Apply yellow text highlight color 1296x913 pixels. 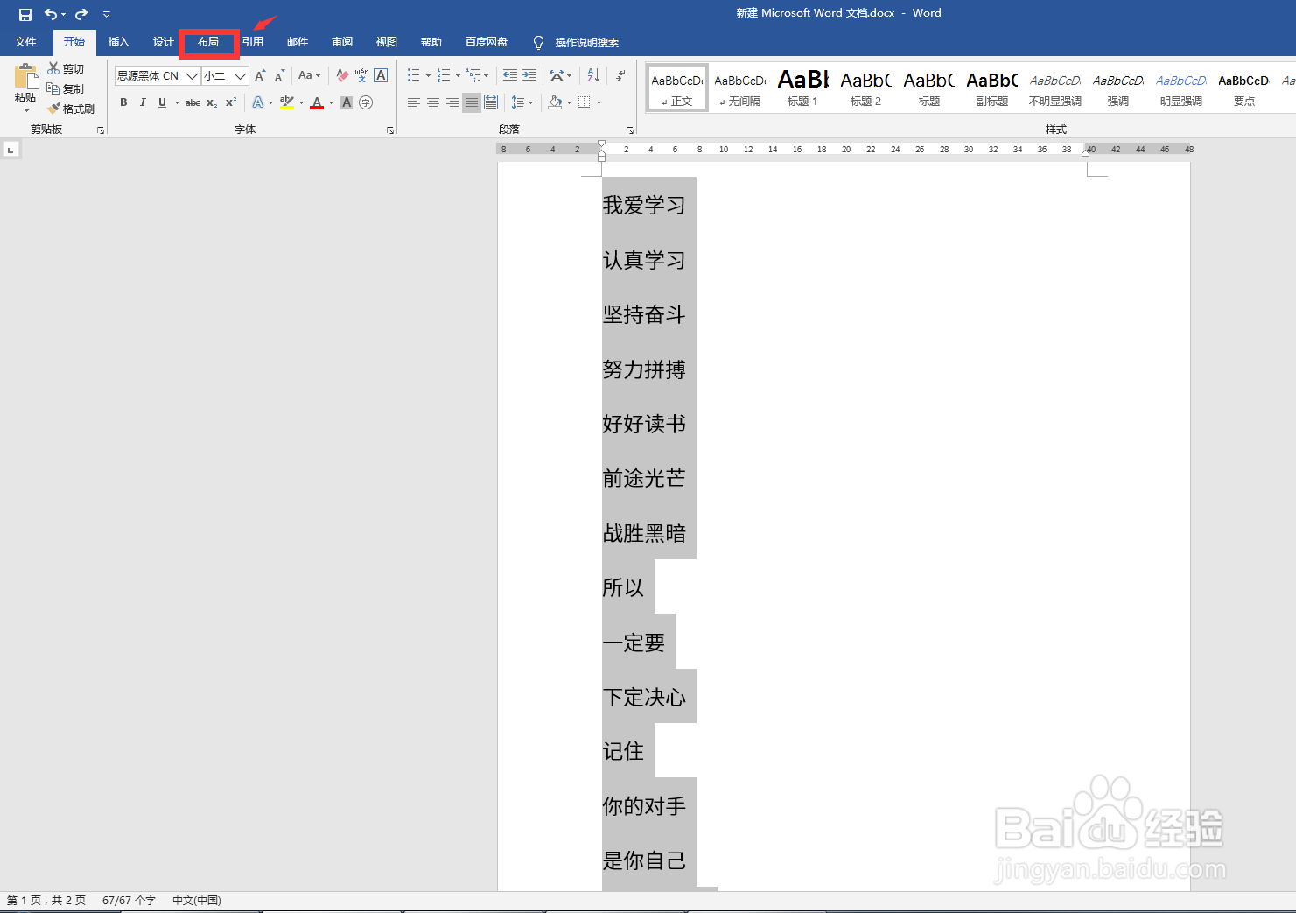[287, 102]
